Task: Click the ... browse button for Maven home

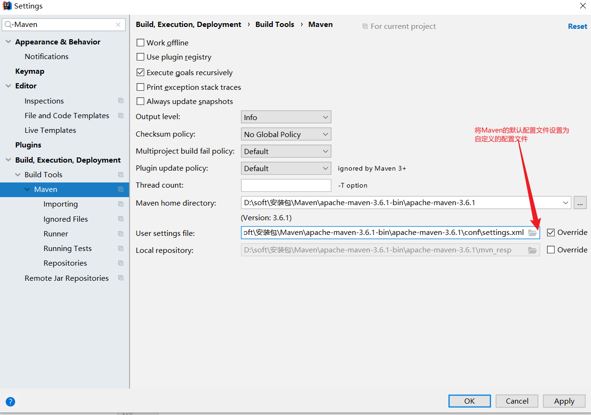Action: pyautogui.click(x=580, y=203)
